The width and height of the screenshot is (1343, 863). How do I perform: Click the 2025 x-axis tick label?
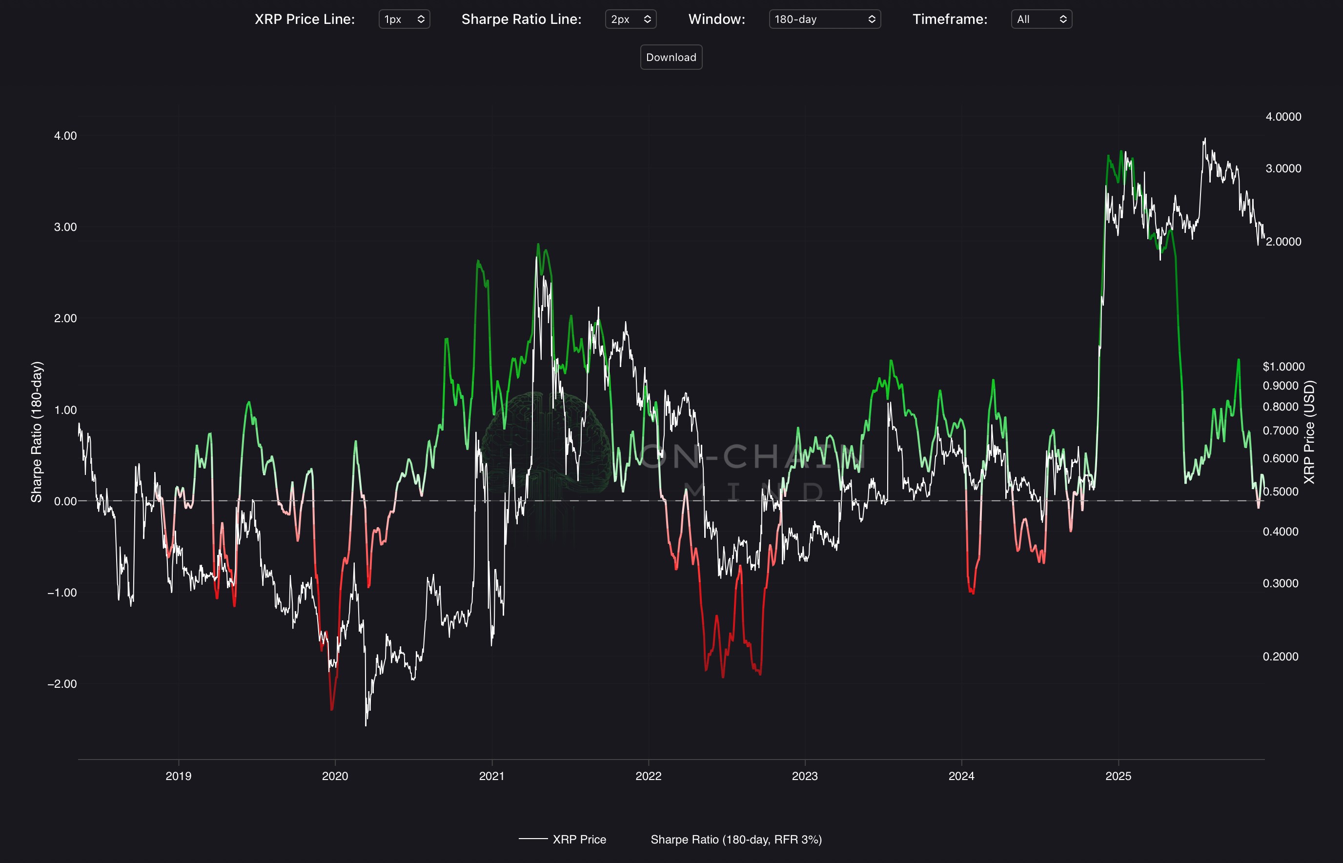[x=1118, y=776]
